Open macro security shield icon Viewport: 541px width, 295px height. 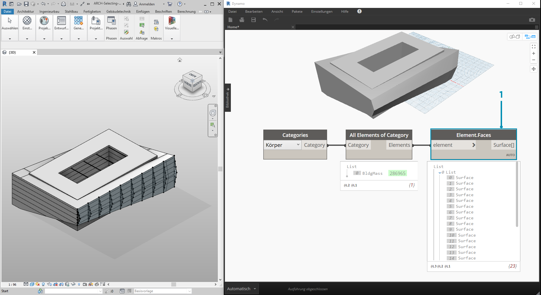pos(156,29)
